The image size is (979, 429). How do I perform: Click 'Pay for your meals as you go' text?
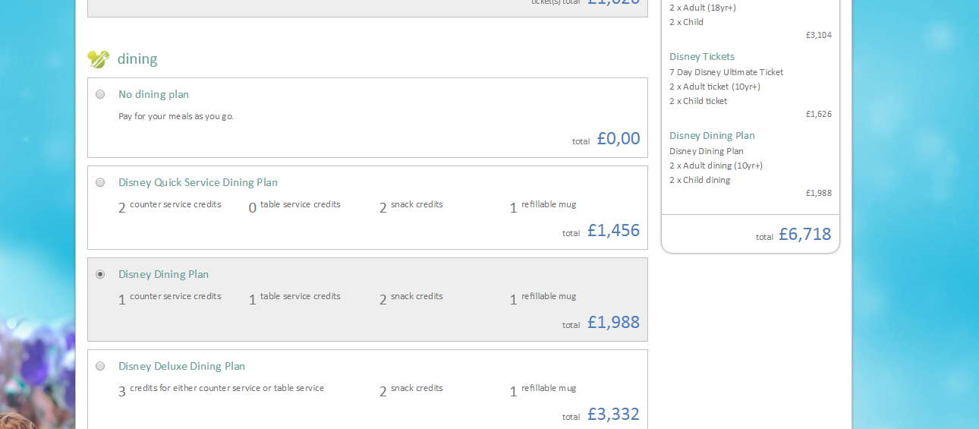click(176, 117)
